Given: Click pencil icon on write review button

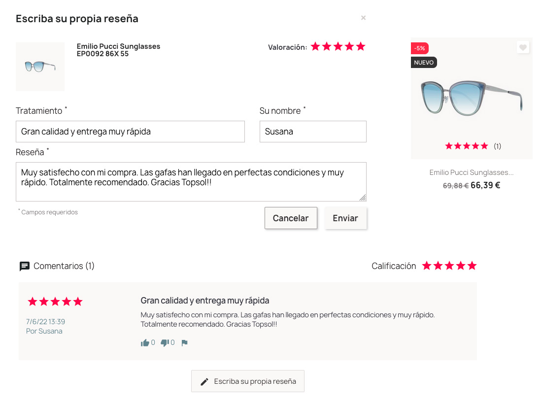Looking at the screenshot, I should [x=204, y=381].
